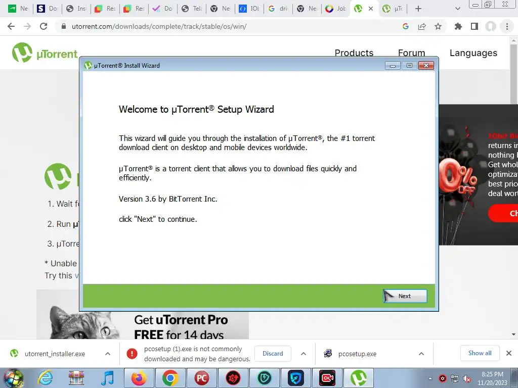Viewport: 518px width, 388px height.
Task: Open Firefox from the taskbar
Action: tap(139, 378)
